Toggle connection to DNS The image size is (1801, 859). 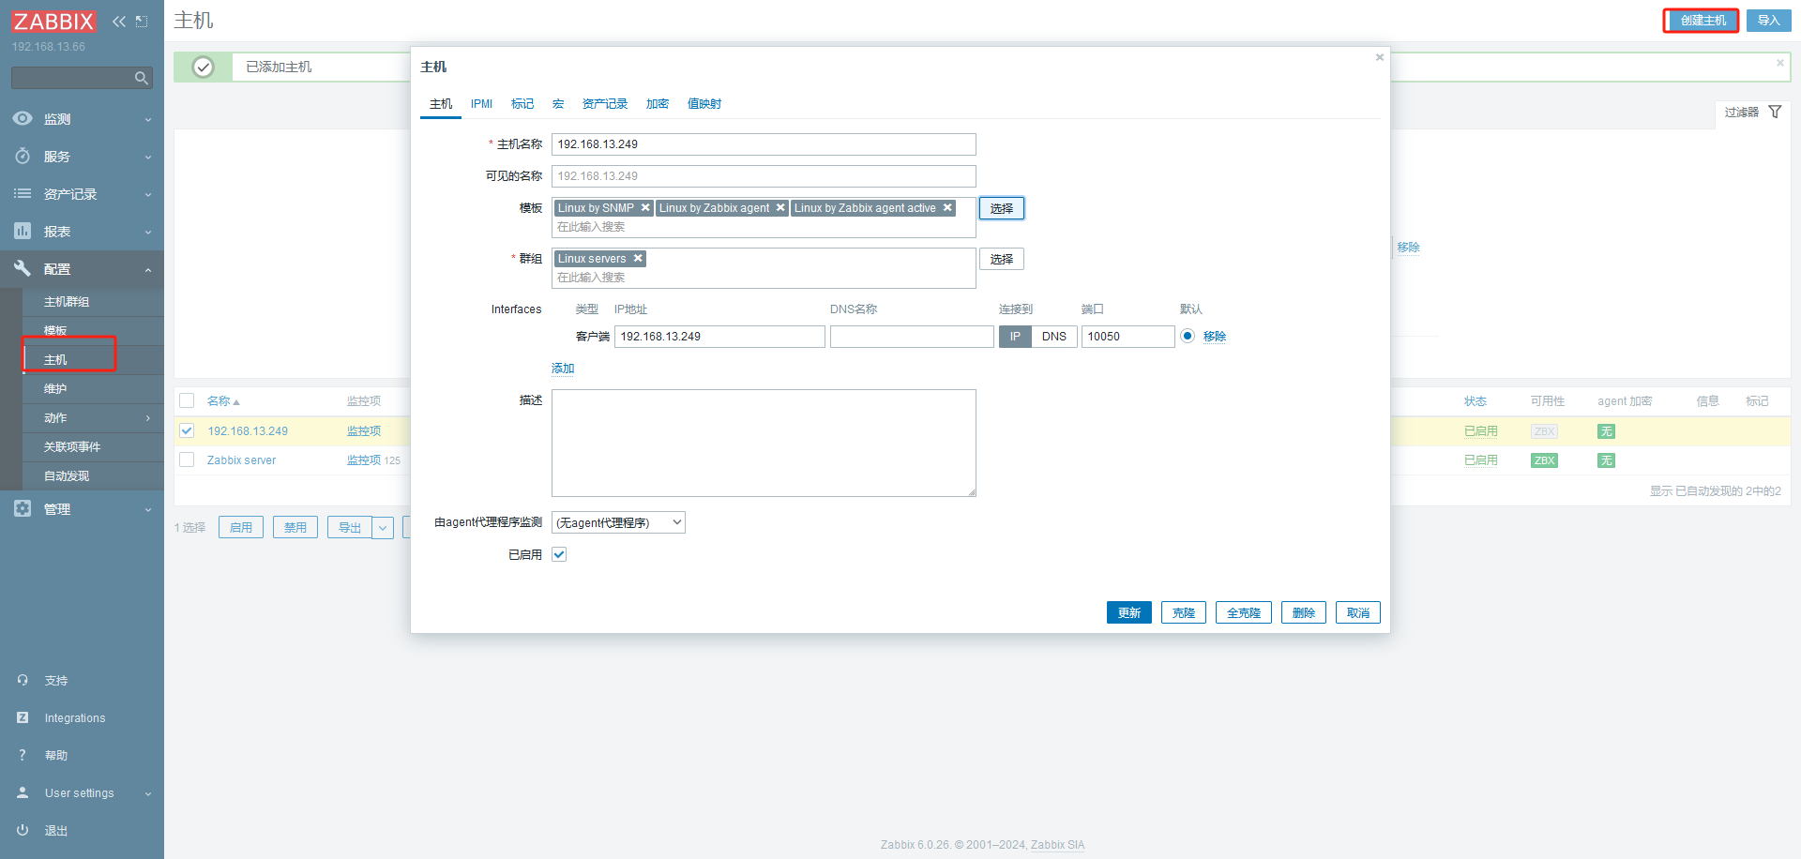[1053, 337]
